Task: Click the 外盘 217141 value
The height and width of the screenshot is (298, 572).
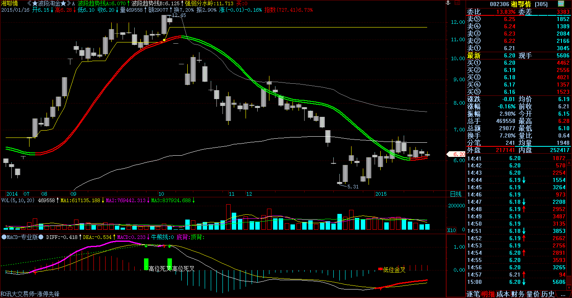Action: 506,150
